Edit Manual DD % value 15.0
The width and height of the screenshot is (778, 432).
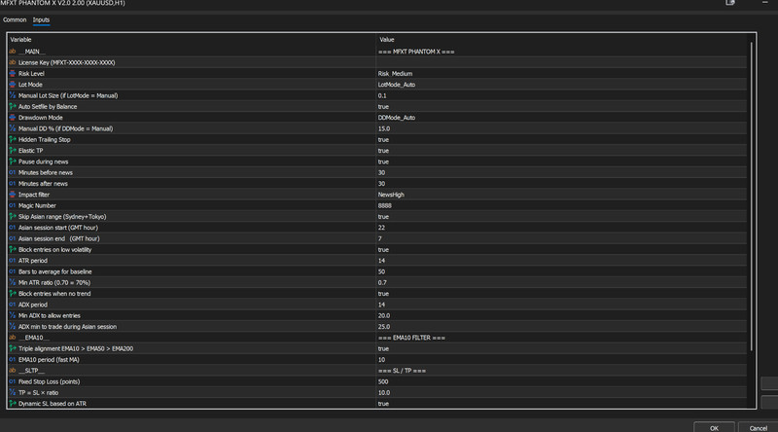point(561,128)
